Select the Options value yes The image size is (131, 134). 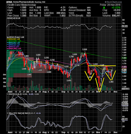click(x=89, y=8)
